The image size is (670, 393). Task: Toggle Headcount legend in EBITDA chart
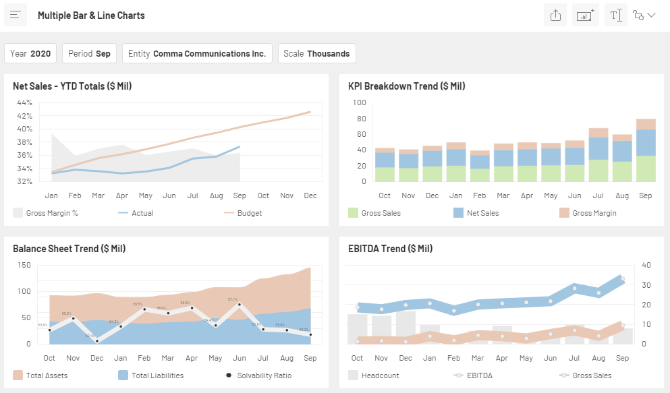click(x=373, y=375)
